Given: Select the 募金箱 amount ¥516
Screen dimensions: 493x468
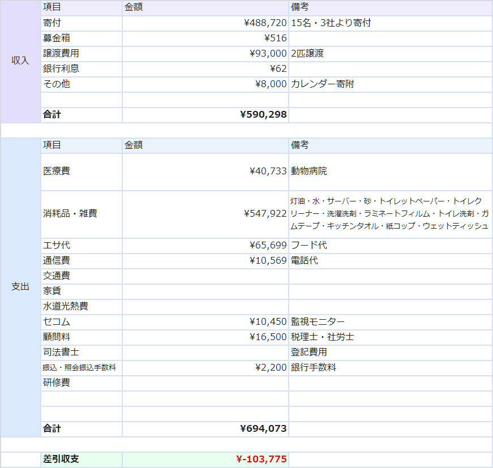Looking at the screenshot, I should (x=275, y=38).
